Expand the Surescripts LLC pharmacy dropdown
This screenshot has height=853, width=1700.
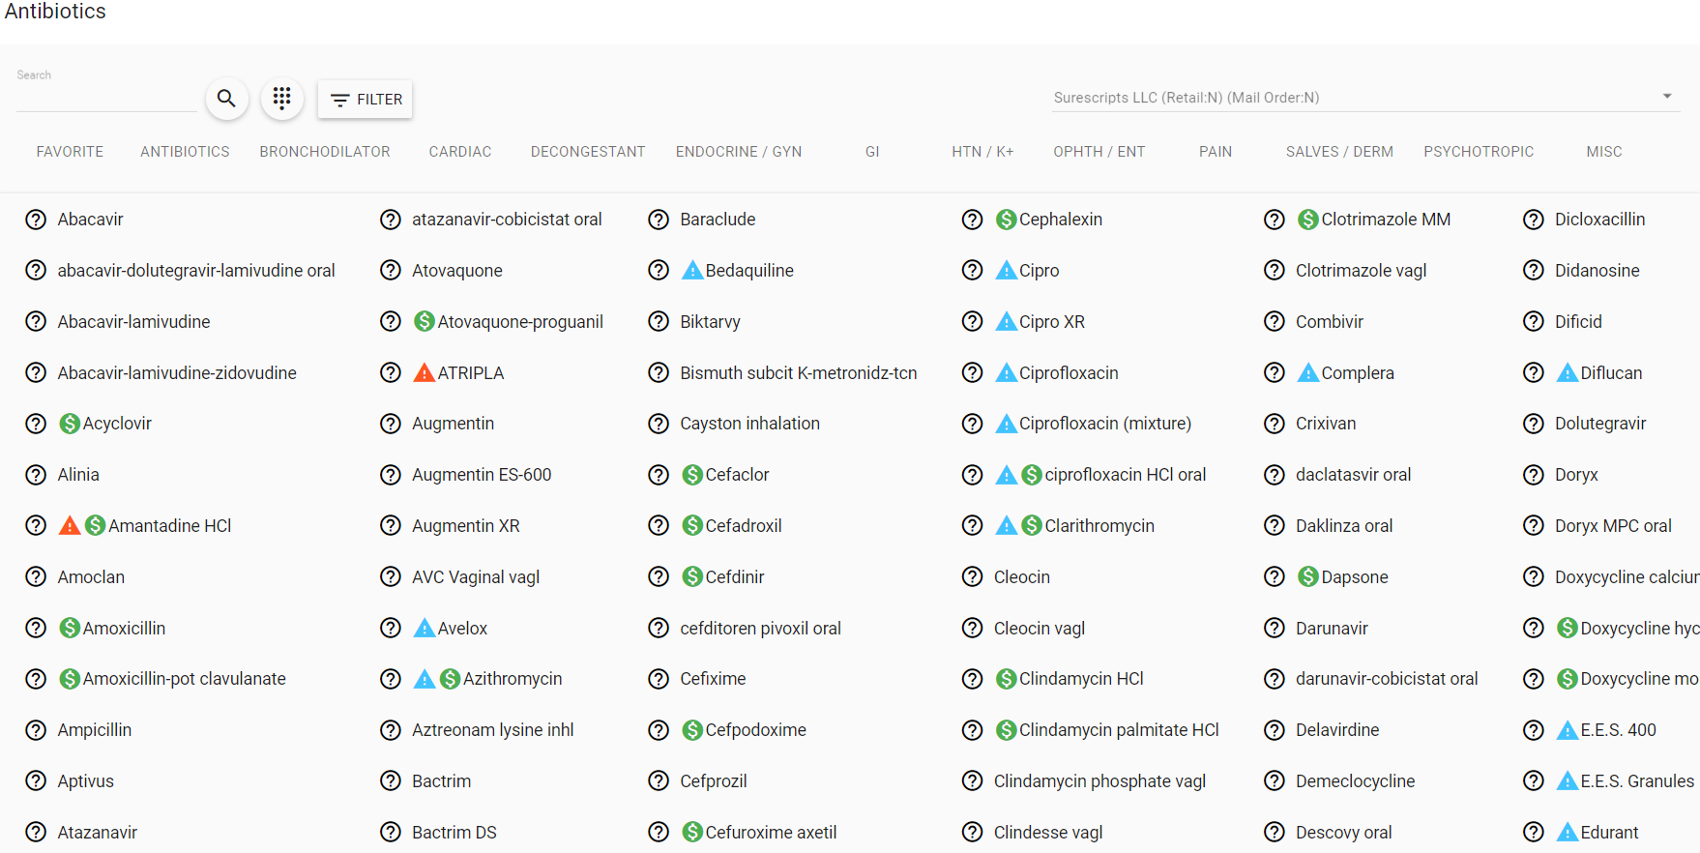1366,98
